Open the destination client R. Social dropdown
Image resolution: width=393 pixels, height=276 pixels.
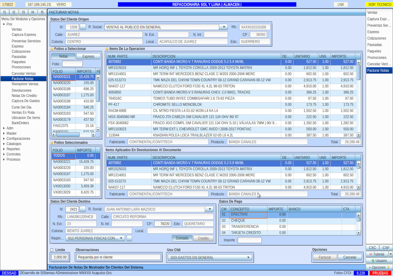coord(209,209)
